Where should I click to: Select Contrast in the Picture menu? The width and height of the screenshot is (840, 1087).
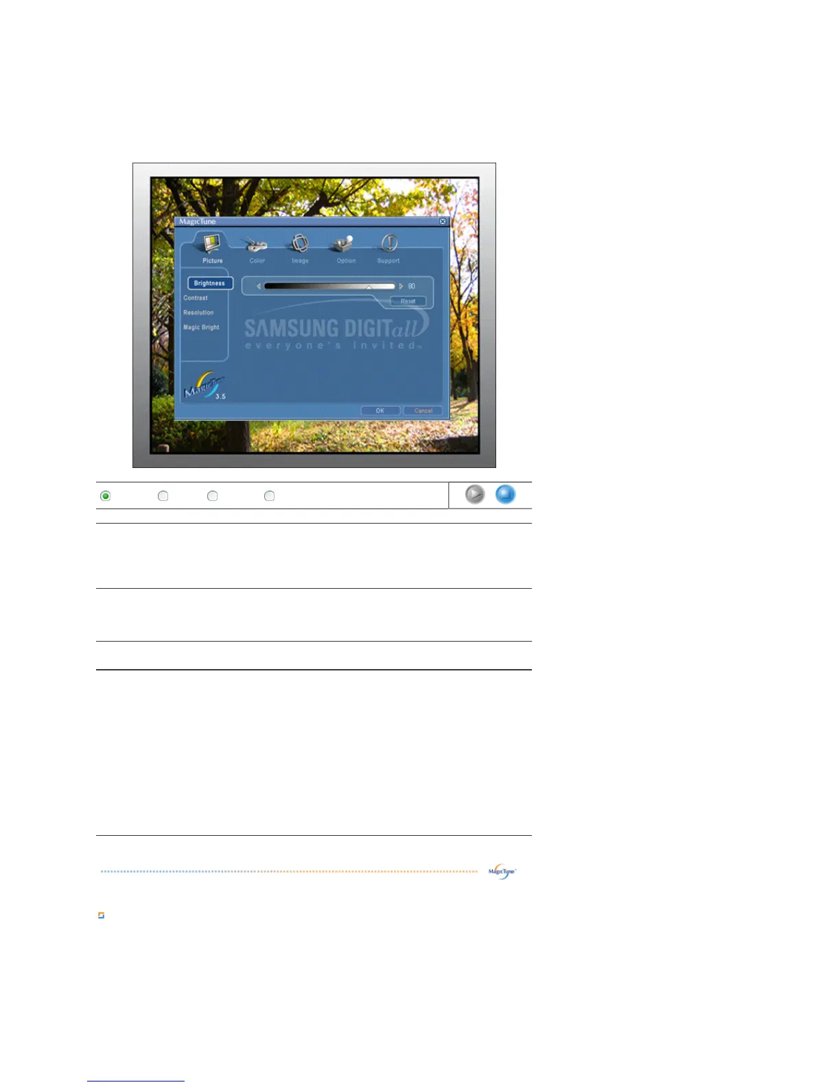pos(196,298)
